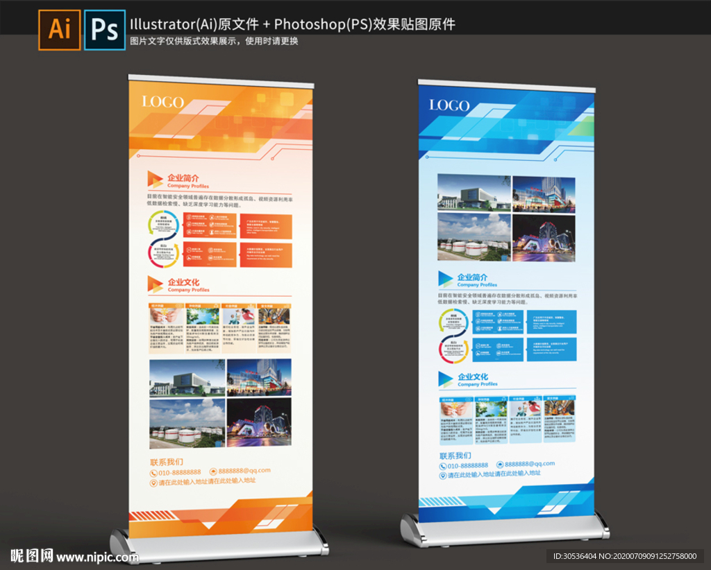Open the storage tanks photo on orange banner

click(187, 423)
